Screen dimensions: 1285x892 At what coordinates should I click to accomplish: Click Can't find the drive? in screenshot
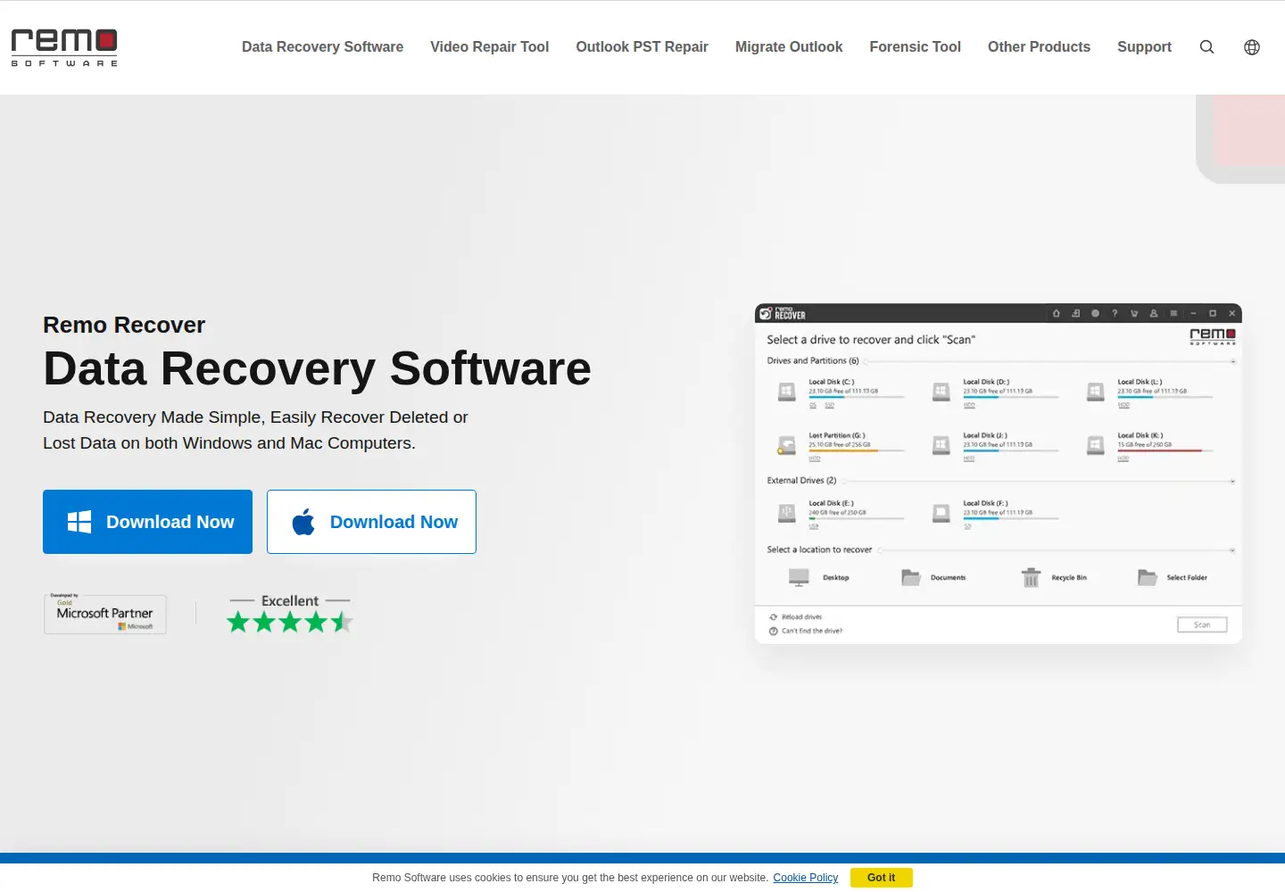[805, 631]
